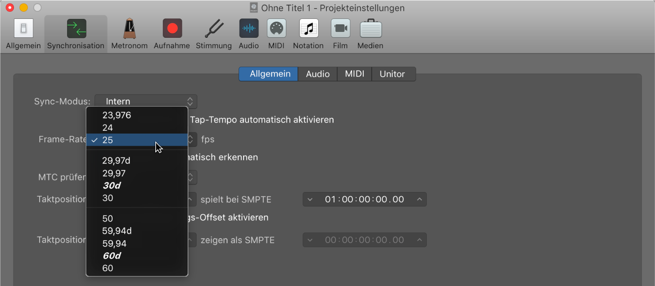The width and height of the screenshot is (655, 286).
Task: Switch to the Audio sync tab
Action: [x=317, y=74]
